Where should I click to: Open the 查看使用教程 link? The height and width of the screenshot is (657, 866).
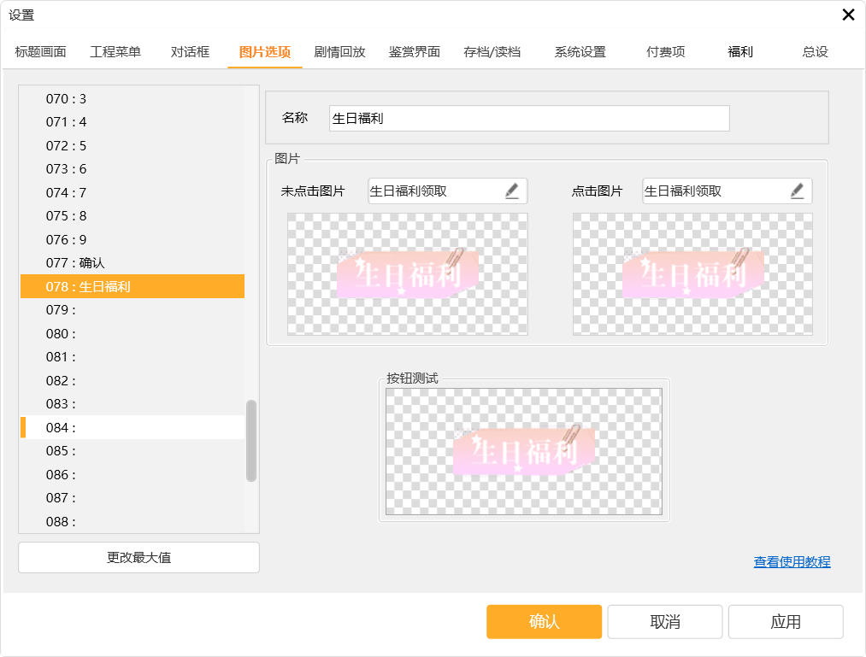coord(792,562)
